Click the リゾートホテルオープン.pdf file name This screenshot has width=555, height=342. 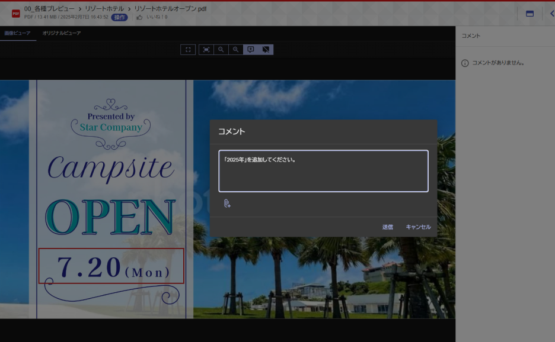click(170, 8)
